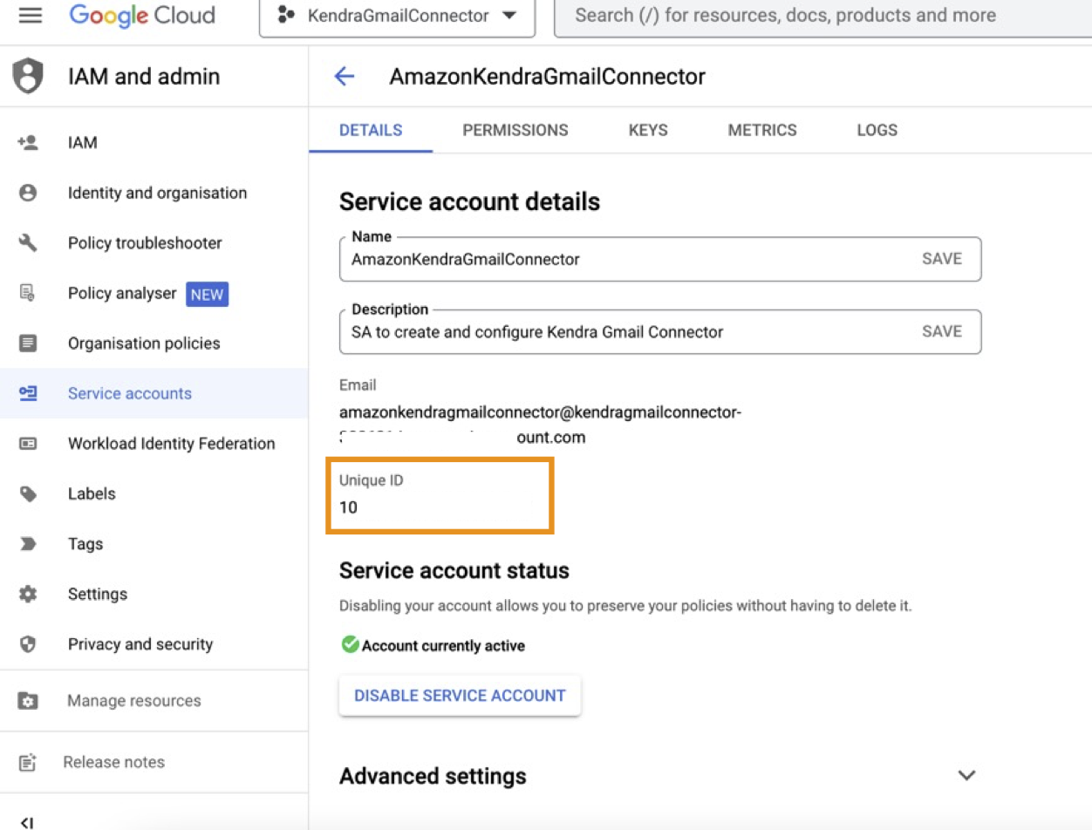This screenshot has height=830, width=1092.
Task: Click the back arrow beside AmazonKendraGmailConnector
Action: click(x=345, y=77)
